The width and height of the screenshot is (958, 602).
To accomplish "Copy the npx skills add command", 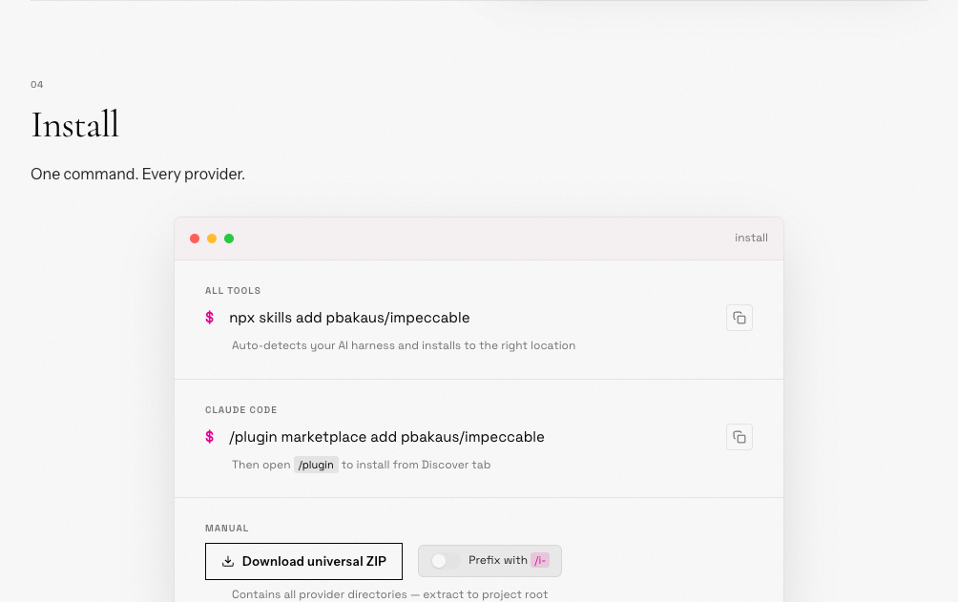I will point(739,318).
